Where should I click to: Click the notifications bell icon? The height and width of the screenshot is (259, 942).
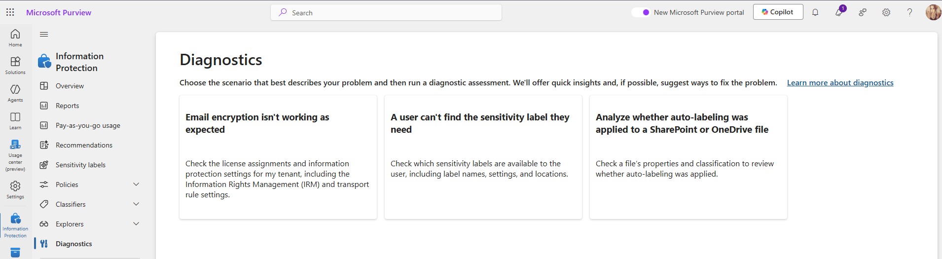coord(815,12)
